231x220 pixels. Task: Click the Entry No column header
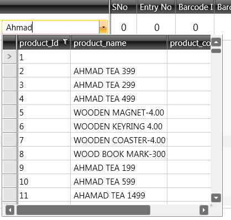click(x=156, y=7)
